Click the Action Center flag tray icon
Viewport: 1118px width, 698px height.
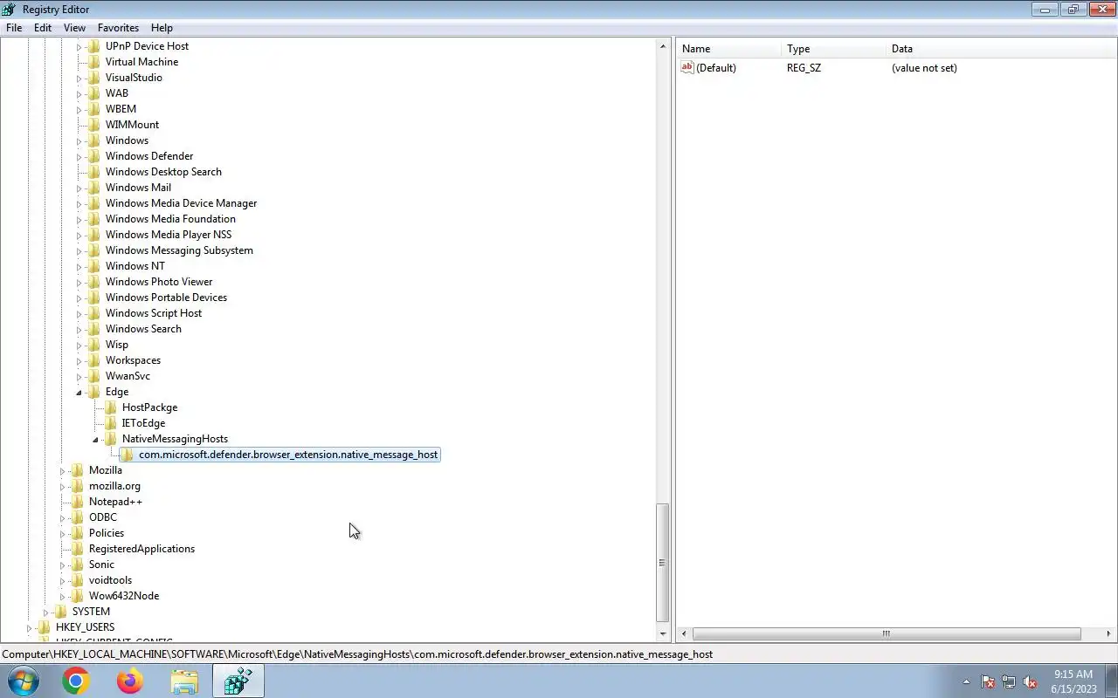pyautogui.click(x=989, y=682)
